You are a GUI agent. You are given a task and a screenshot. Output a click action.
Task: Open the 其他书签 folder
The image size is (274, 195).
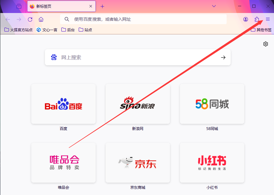point(261,30)
